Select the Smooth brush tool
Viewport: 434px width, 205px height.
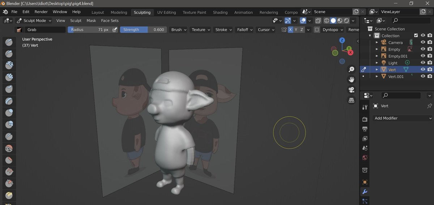(9, 148)
